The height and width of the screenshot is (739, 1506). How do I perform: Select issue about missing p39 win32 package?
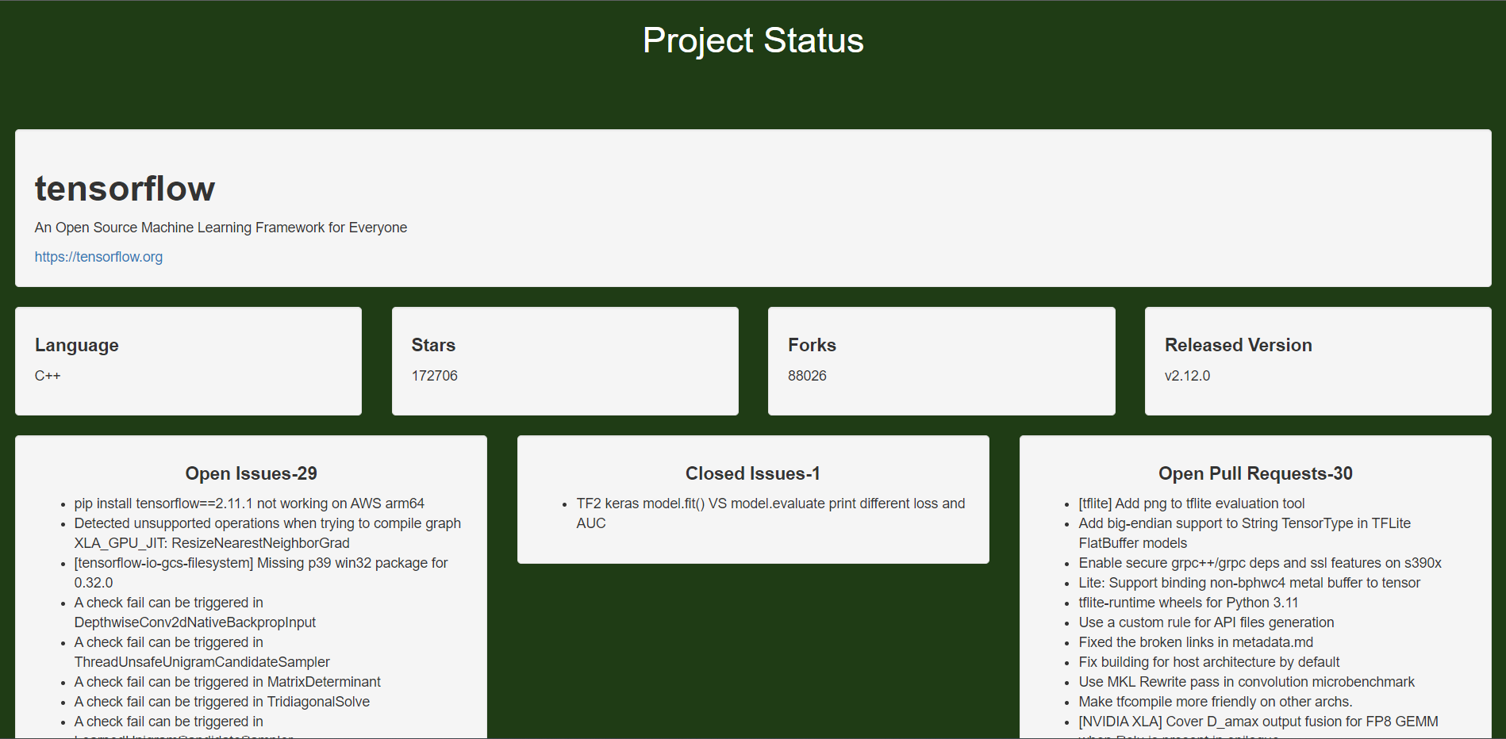point(261,572)
